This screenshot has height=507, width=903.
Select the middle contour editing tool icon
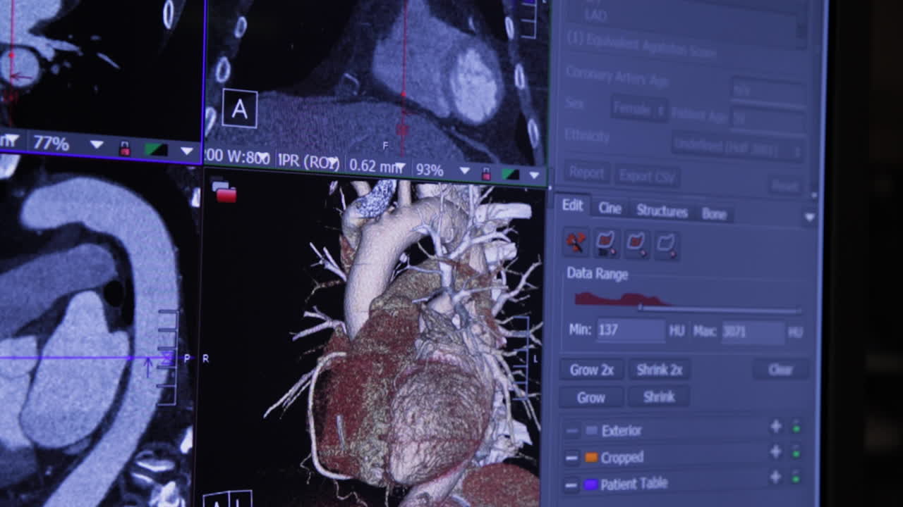pyautogui.click(x=637, y=243)
